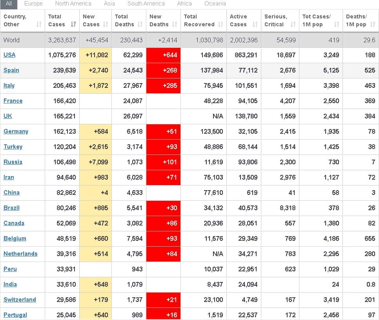Click the Turkey country link
The image size is (379, 320).
13,147
